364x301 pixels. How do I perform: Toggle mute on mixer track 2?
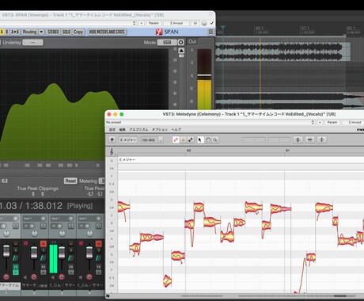pos(44,244)
